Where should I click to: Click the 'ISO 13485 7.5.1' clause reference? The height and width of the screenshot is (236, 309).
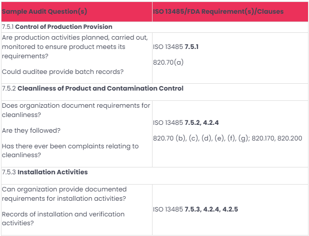point(176,47)
